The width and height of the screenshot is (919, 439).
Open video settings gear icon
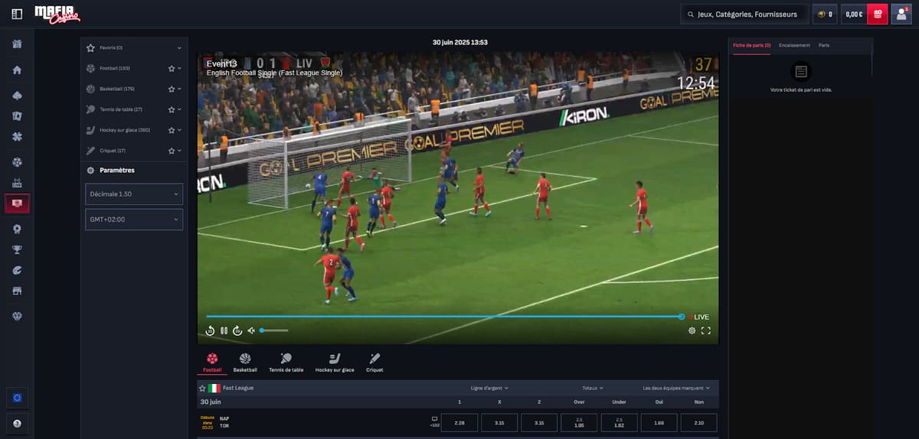pos(692,330)
